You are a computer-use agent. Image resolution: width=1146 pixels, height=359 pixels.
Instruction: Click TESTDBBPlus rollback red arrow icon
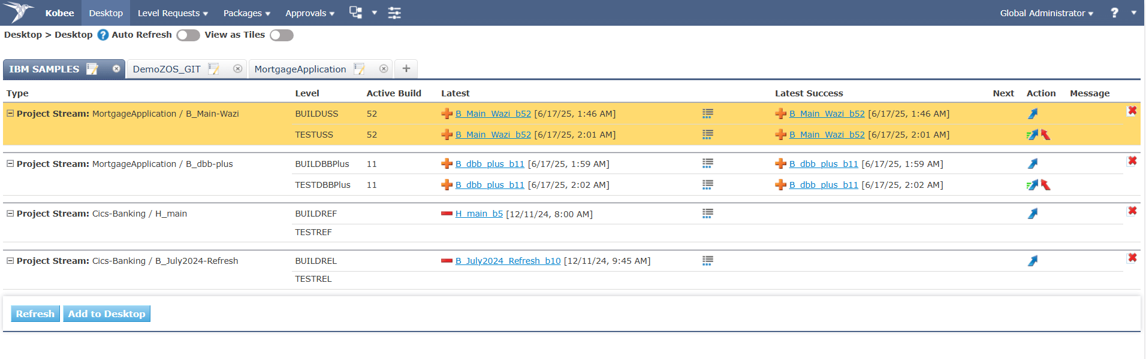point(1046,185)
